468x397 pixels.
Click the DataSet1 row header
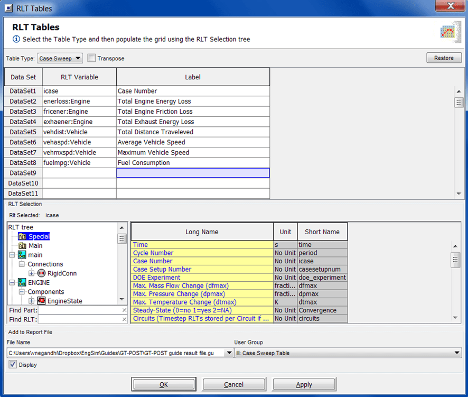(x=23, y=91)
